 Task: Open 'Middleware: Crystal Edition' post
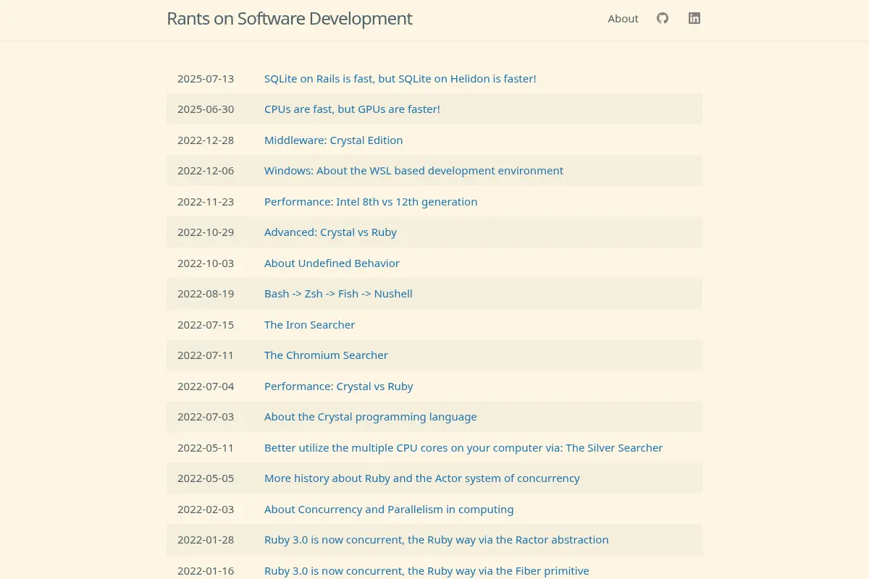333,140
